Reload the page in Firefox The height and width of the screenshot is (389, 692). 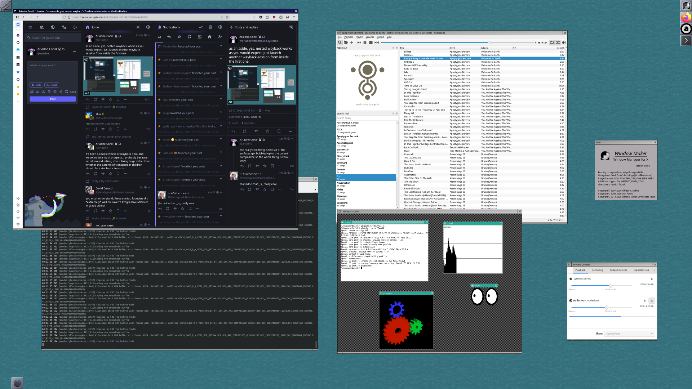[37, 17]
